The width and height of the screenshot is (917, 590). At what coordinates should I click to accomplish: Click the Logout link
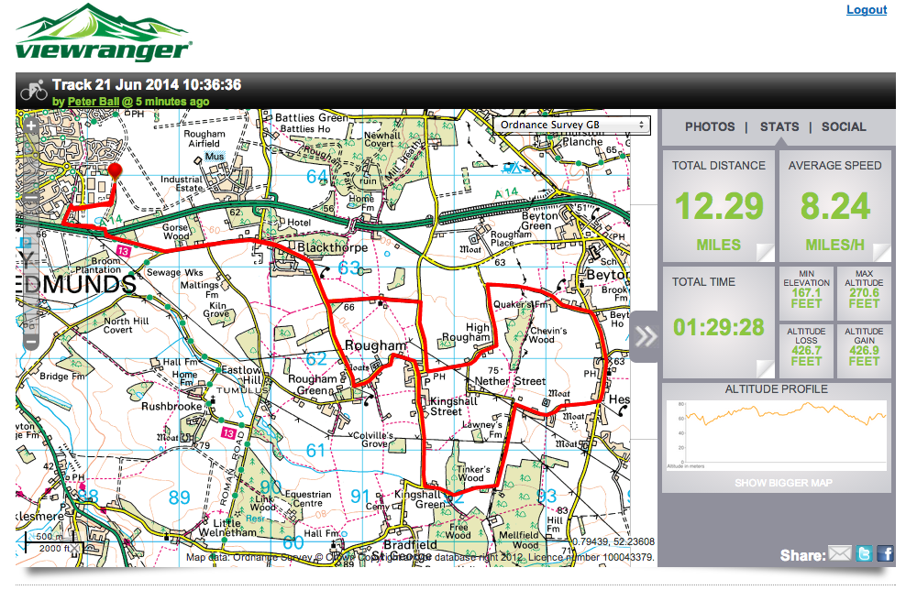click(866, 10)
